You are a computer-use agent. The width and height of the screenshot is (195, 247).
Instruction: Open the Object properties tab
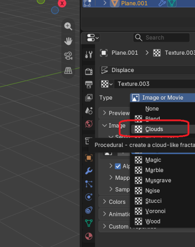[89, 158]
